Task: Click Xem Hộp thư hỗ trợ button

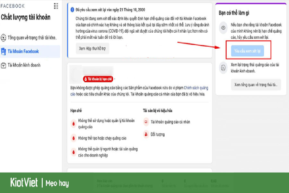Action: [92, 48]
